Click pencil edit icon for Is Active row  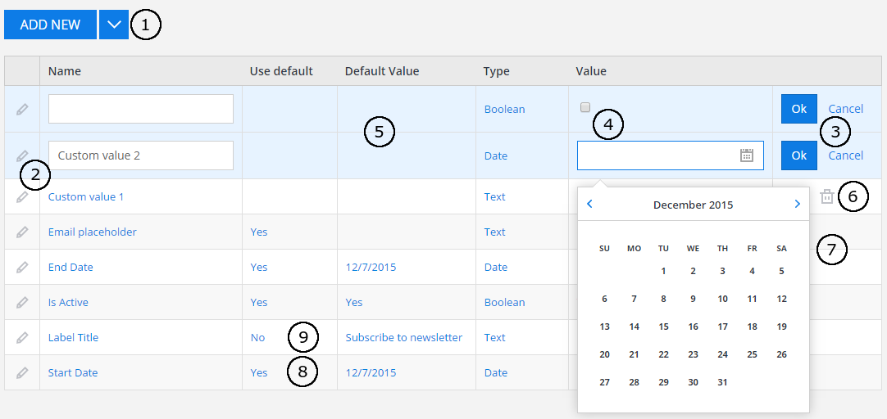pyautogui.click(x=22, y=302)
